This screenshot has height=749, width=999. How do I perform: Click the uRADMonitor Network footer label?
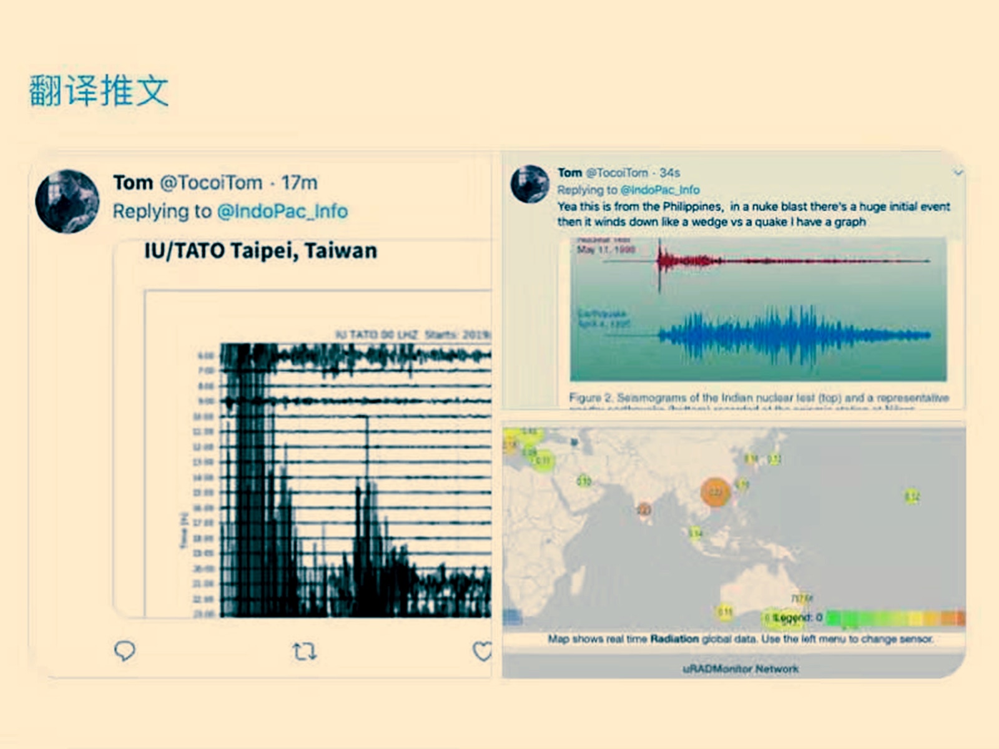(x=741, y=668)
